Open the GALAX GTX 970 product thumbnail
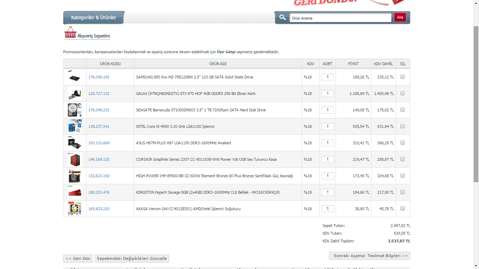 click(75, 94)
